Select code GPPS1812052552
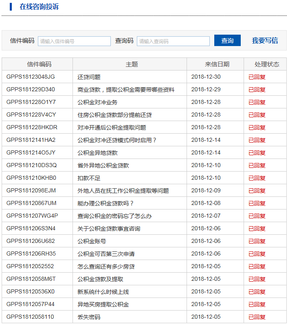The image size is (288, 324). pos(30,266)
